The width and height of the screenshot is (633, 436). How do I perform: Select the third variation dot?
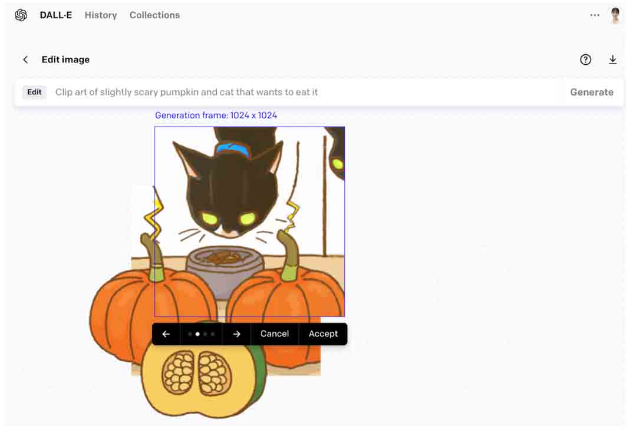click(x=205, y=334)
